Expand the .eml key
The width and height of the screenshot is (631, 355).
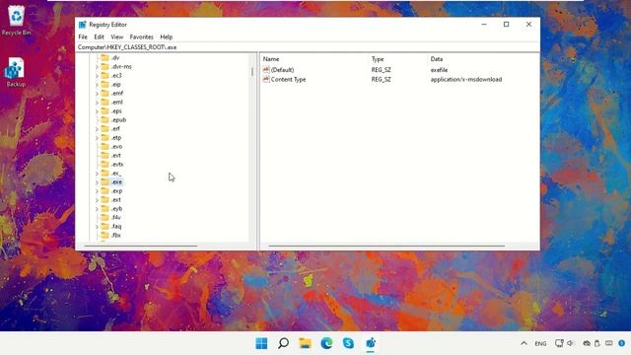[x=97, y=103]
